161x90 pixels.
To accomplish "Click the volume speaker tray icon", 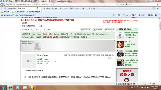I will [x=148, y=88].
